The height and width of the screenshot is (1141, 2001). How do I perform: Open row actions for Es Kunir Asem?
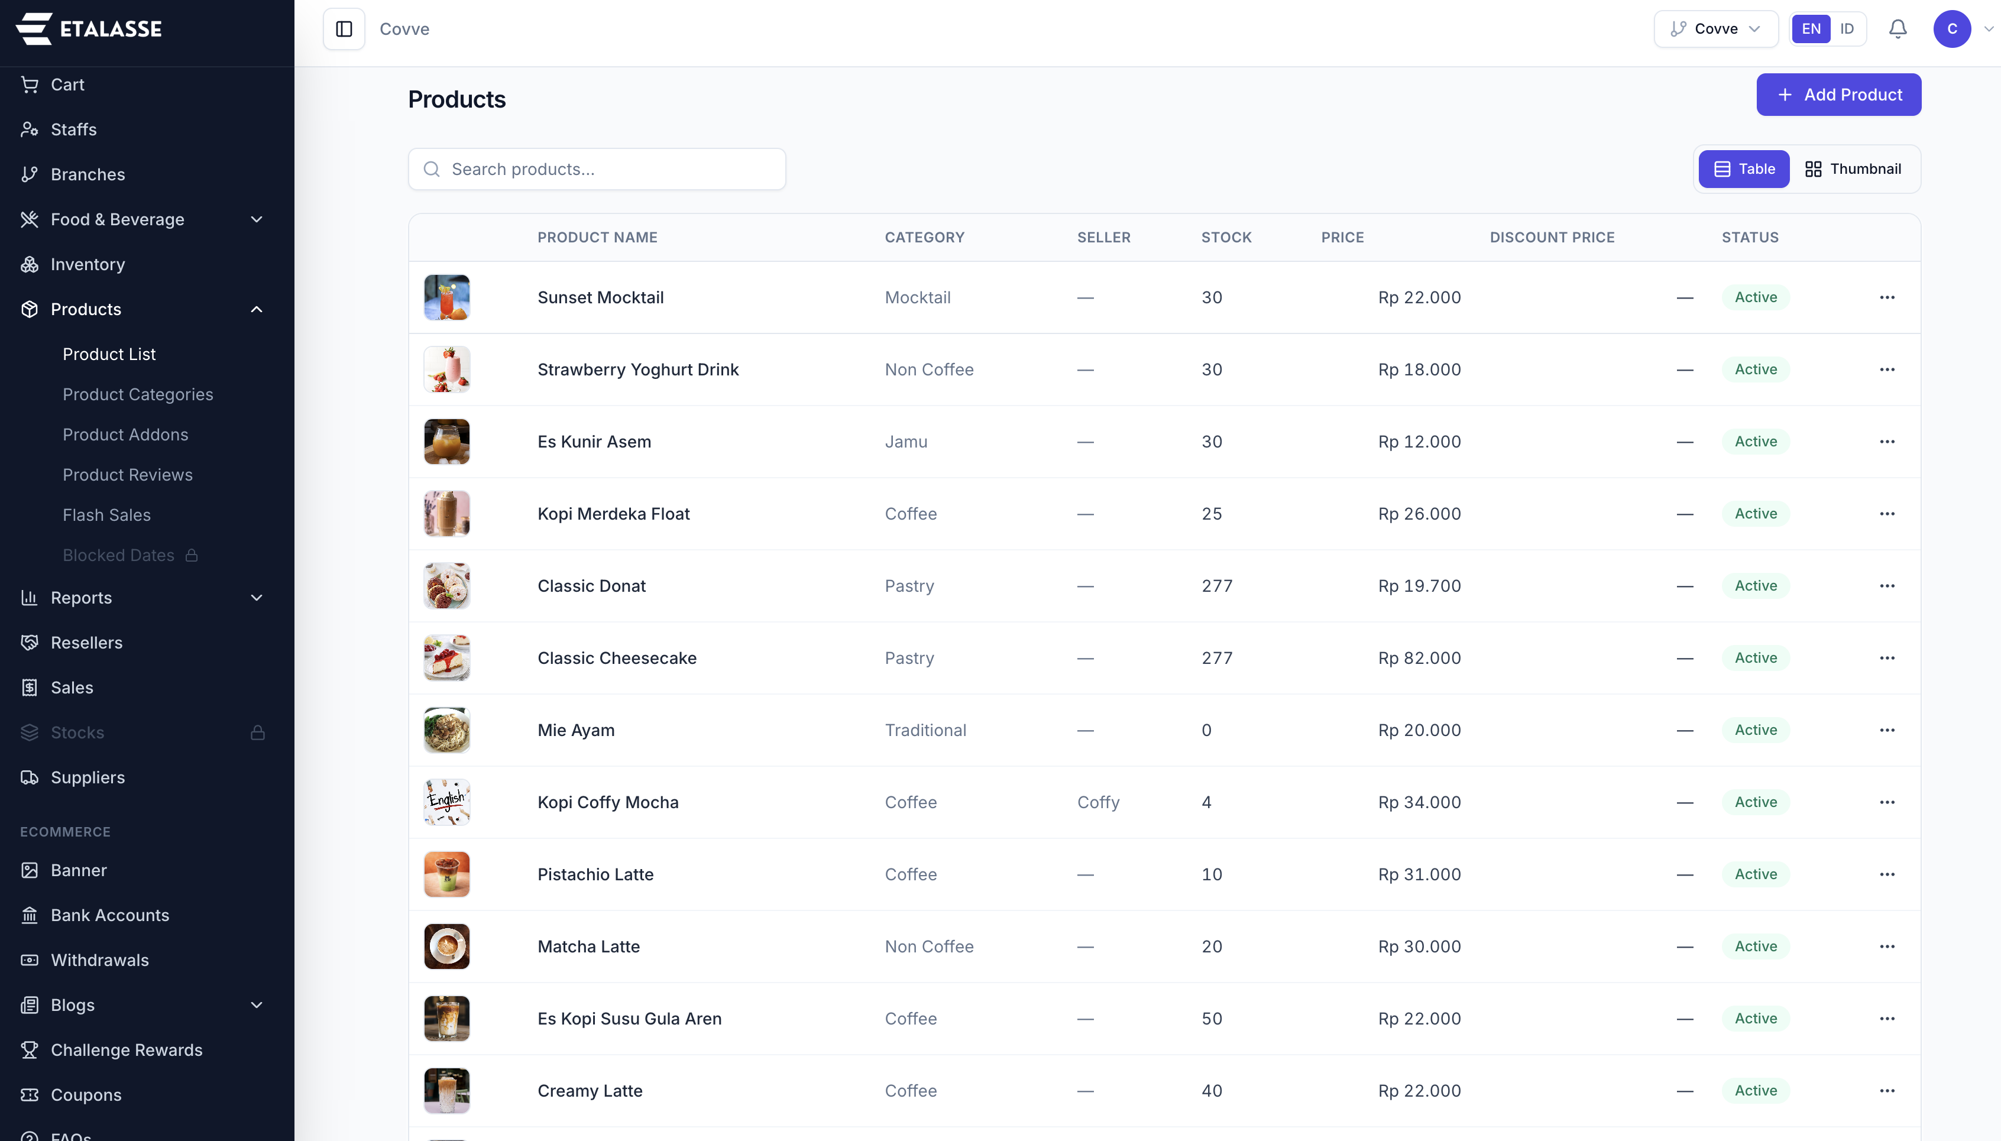(x=1886, y=441)
